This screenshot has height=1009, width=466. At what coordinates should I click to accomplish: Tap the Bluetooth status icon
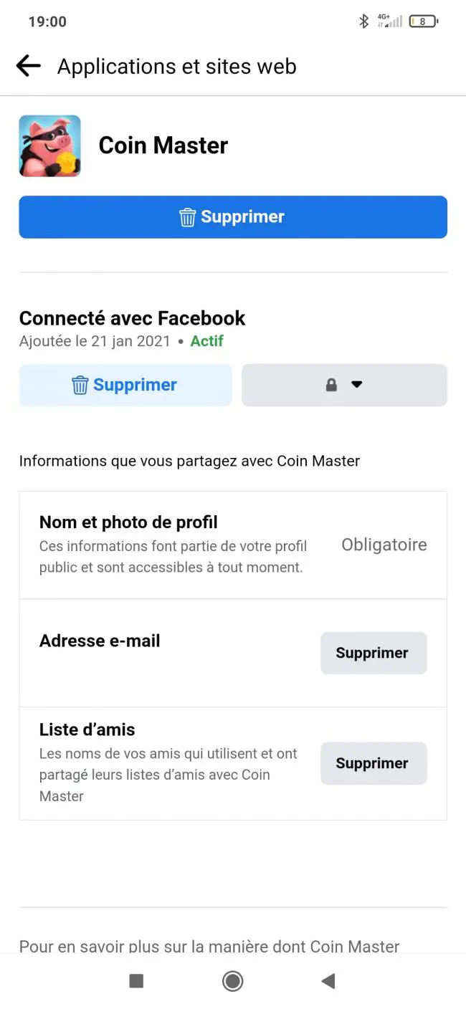tap(363, 21)
